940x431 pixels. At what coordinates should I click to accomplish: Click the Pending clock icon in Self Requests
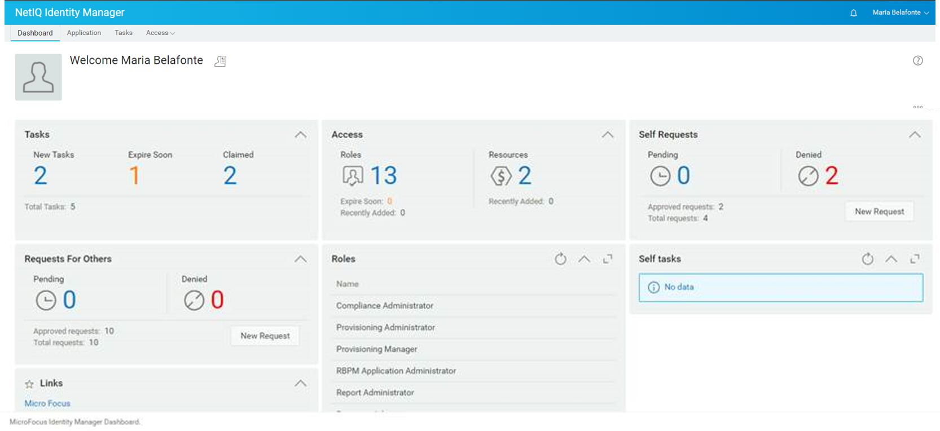click(660, 176)
